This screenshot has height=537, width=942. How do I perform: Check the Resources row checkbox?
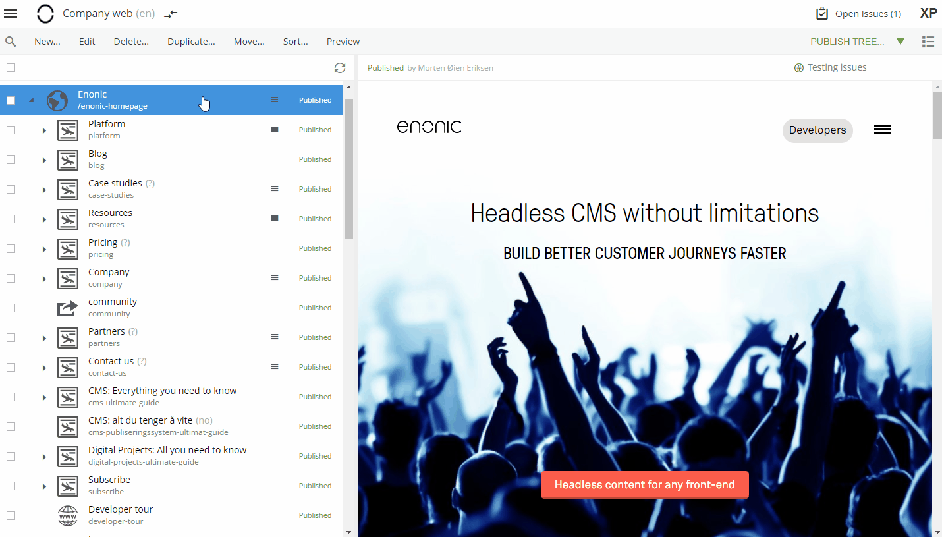point(11,219)
